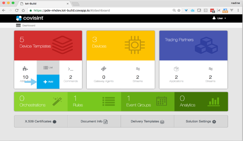The image size is (243, 141).
Task: Open the device templates List
Action: [48, 67]
